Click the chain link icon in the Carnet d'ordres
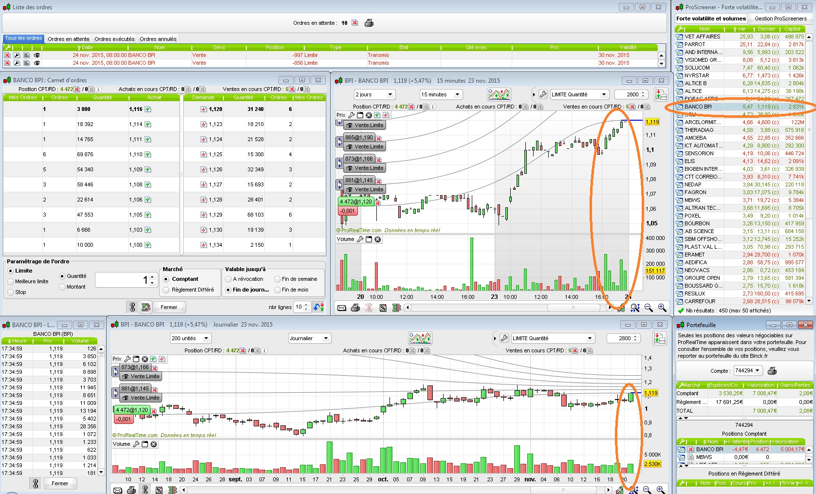The image size is (816, 494). 132,307
